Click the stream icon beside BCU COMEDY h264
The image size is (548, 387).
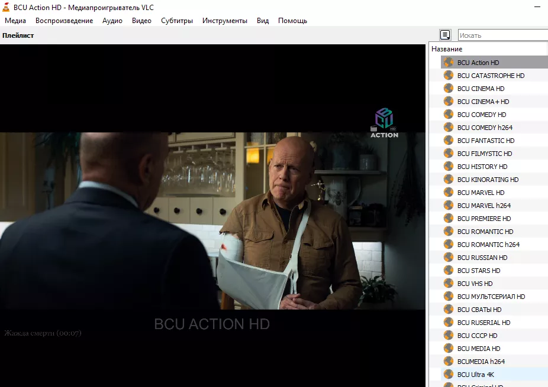tap(449, 128)
